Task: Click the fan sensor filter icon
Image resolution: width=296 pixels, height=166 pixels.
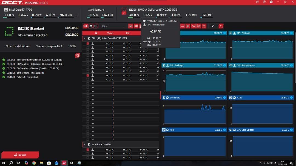Action: coord(188,26)
